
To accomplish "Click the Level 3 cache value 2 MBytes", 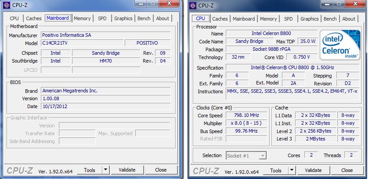I will (x=315, y=139).
